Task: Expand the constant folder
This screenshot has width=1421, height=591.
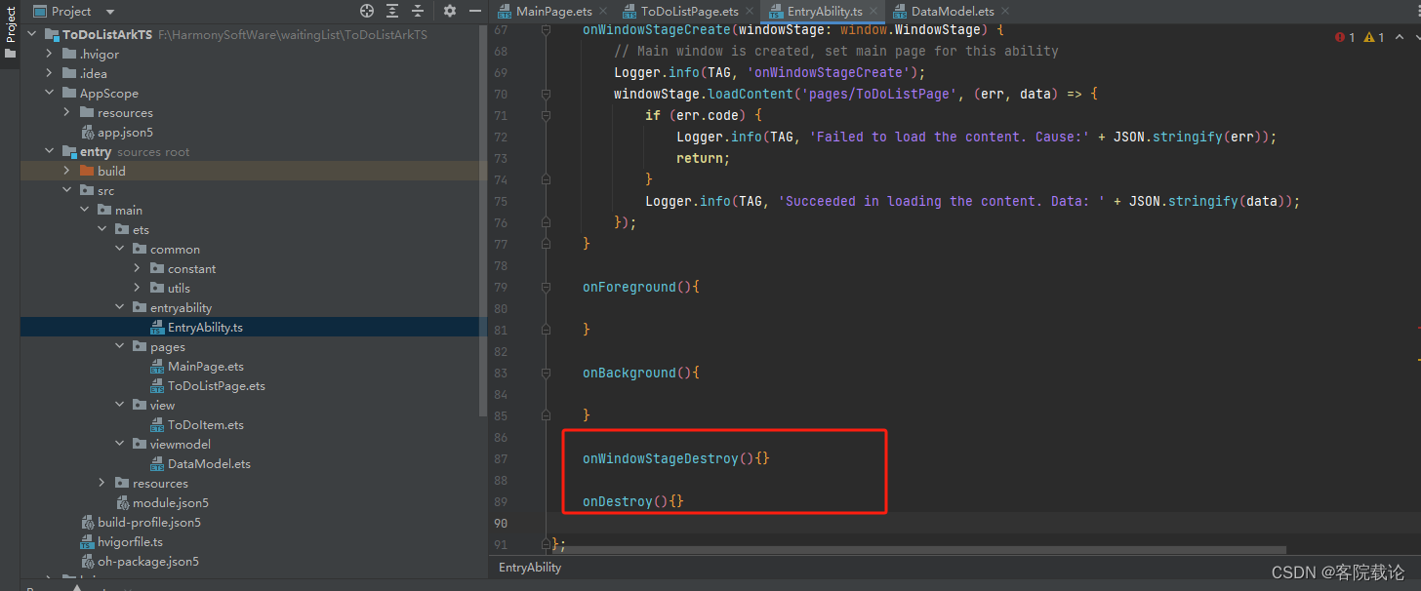Action: point(138,268)
